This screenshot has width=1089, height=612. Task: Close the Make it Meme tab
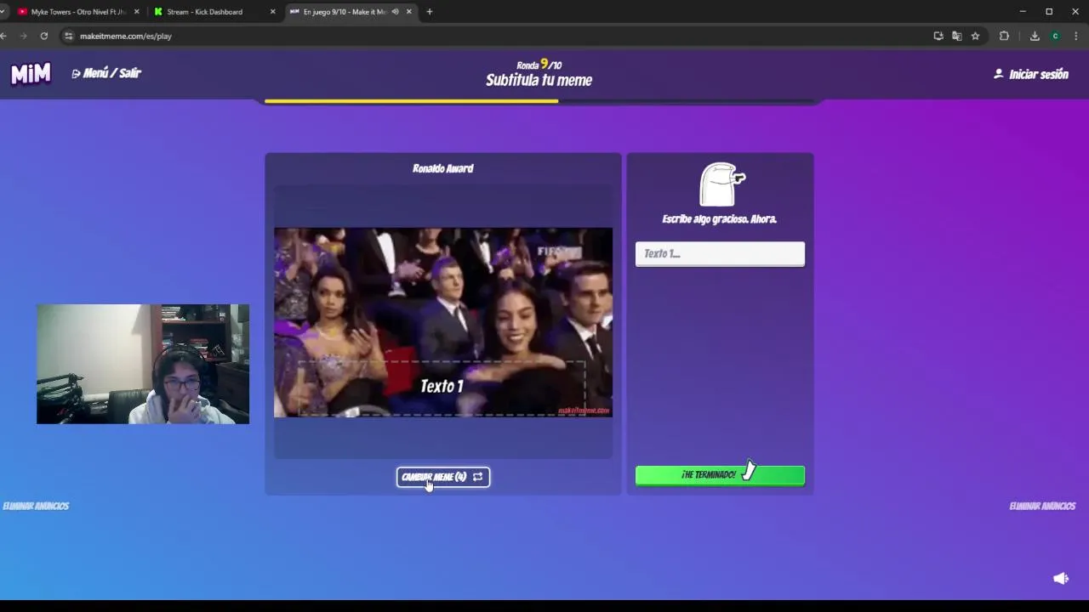409,12
